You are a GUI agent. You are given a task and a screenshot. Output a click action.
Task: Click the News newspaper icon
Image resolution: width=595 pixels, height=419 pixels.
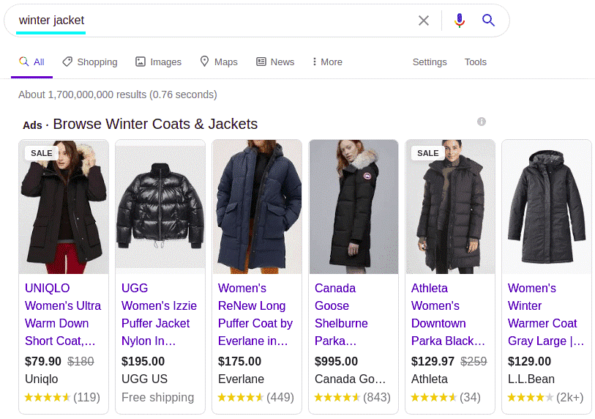(x=261, y=62)
